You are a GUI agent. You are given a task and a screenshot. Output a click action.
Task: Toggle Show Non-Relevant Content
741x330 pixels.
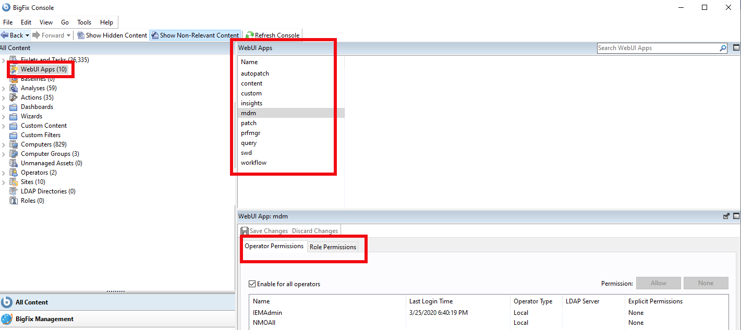pyautogui.click(x=195, y=35)
